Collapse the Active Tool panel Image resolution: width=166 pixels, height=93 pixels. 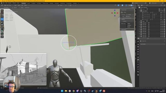(121, 10)
